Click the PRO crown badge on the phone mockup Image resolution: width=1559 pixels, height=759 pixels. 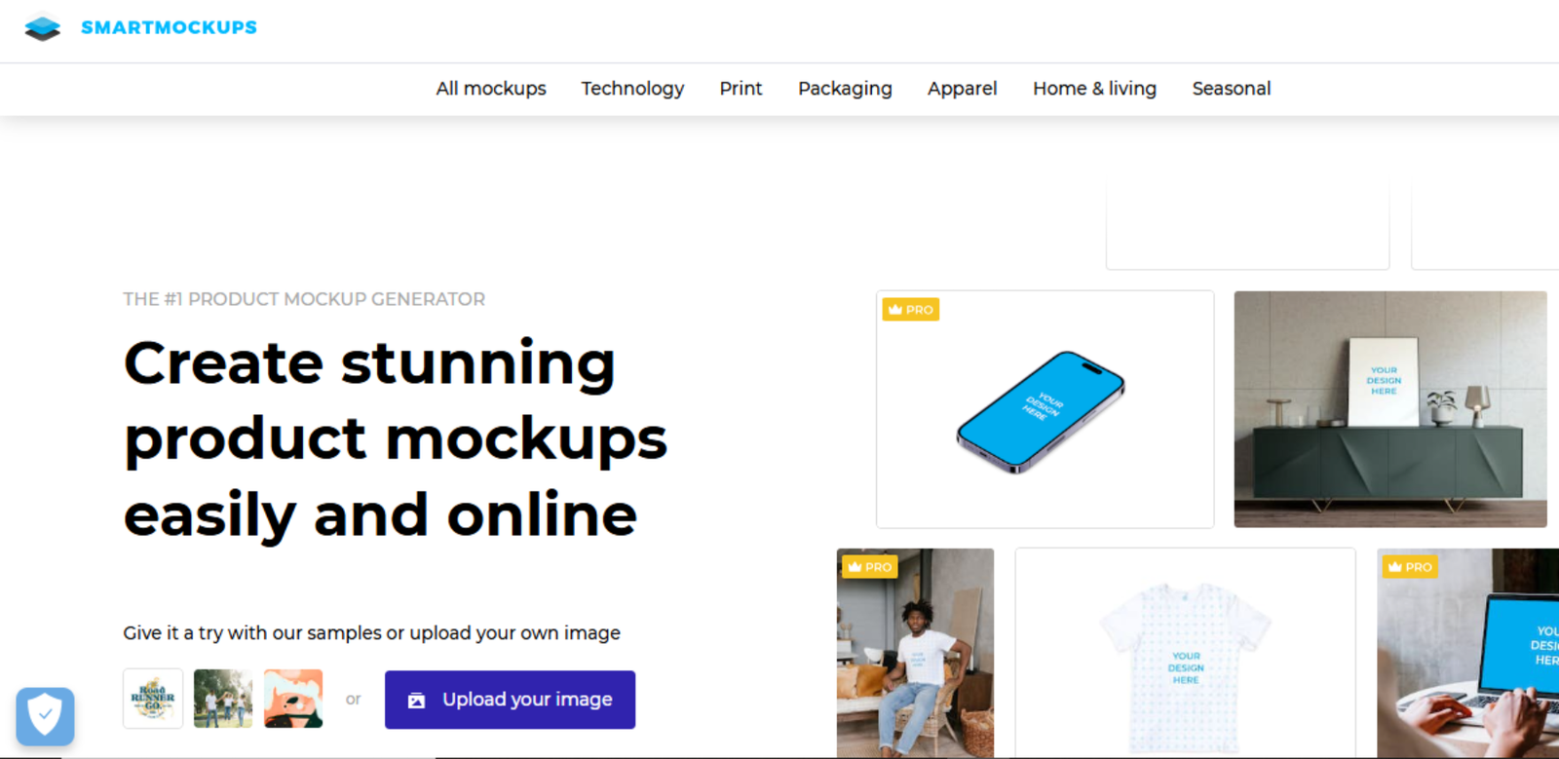(x=910, y=310)
